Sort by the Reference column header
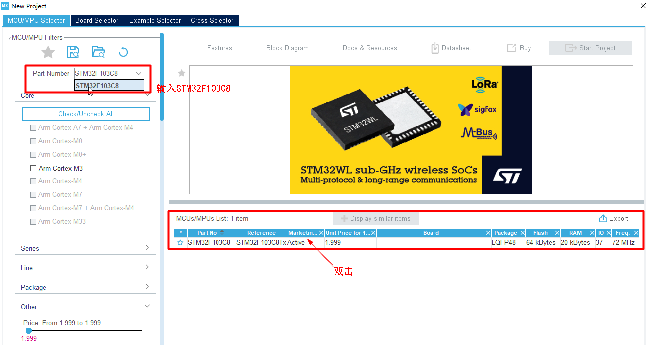This screenshot has height=345, width=651. 261,233
